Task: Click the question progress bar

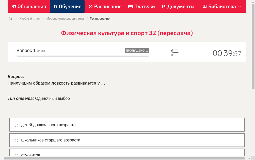Action: (83, 56)
